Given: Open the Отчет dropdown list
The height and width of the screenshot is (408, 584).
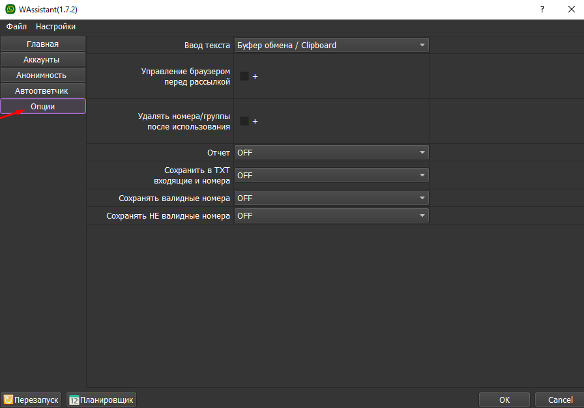Looking at the screenshot, I should click(x=331, y=152).
